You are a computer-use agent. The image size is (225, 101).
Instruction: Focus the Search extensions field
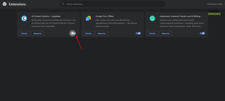point(112,4)
